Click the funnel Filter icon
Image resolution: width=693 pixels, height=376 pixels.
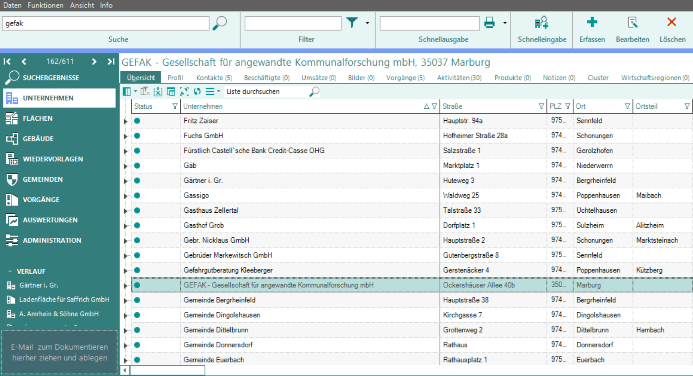352,23
